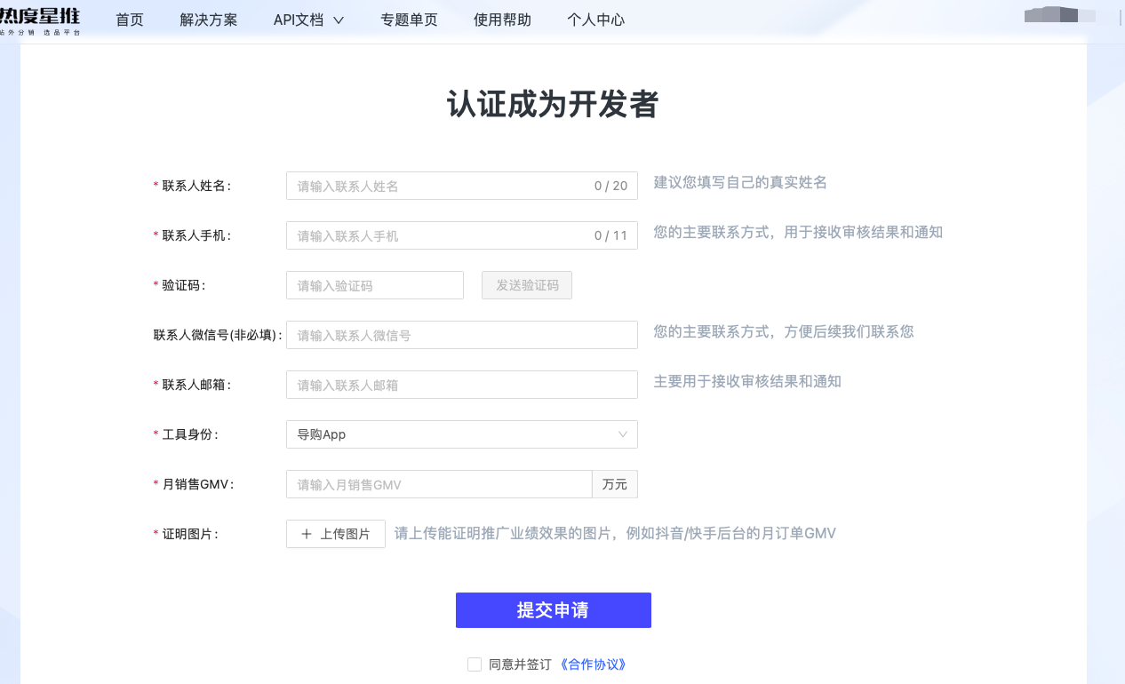
Task: Click the 月销售GMV input field
Action: pyautogui.click(x=439, y=484)
